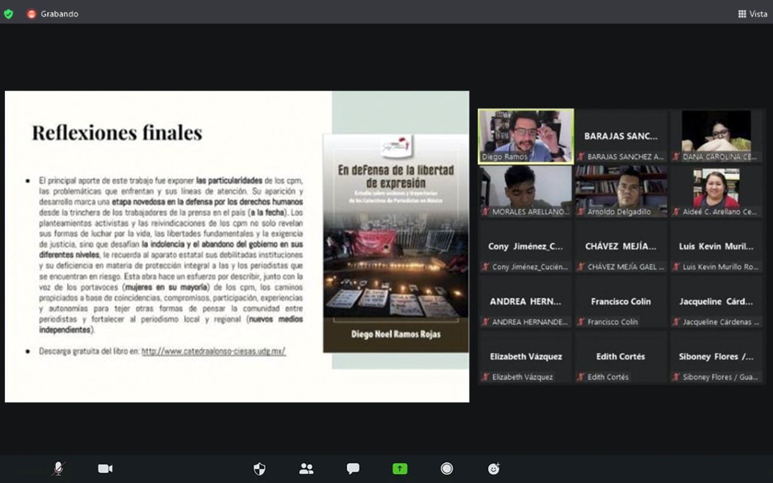
Task: Select the Aideé C. Arellano video tile
Action: pos(716,191)
